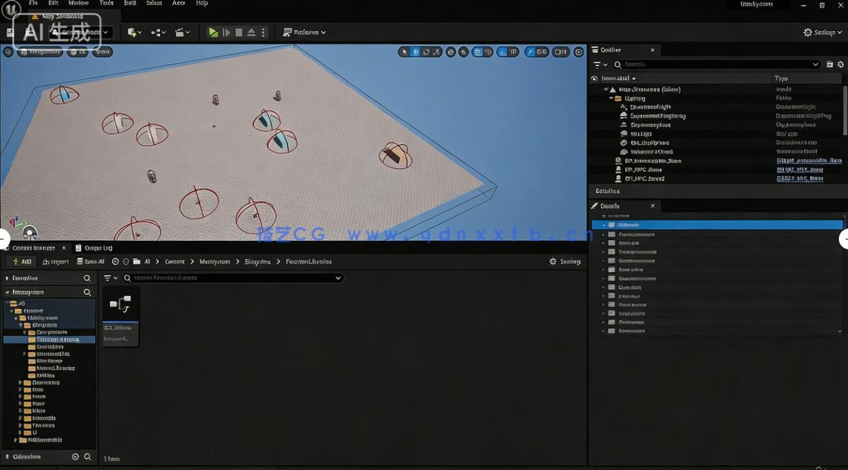Click the green Add button in Content Browser
The image size is (848, 470).
(x=21, y=262)
